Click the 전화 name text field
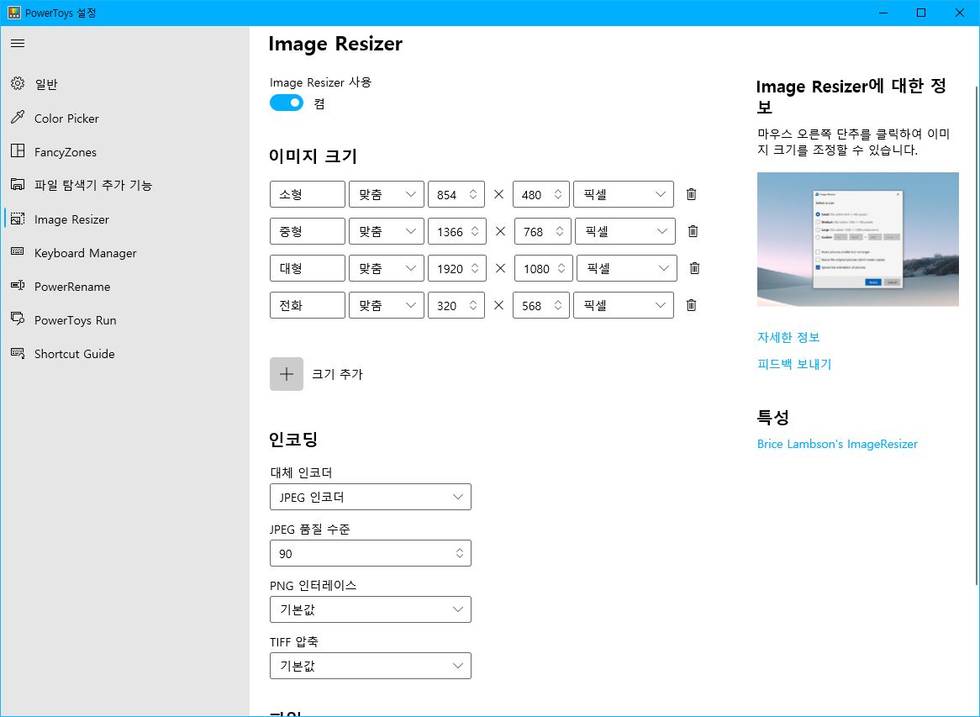Viewport: 980px width, 717px height. click(308, 305)
